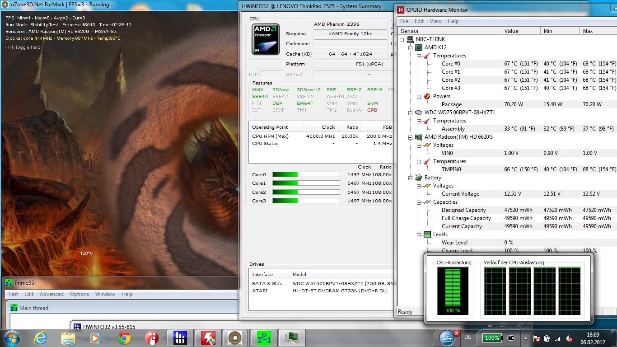Click the Min column header
This screenshot has height=347, width=617.
(560, 31)
